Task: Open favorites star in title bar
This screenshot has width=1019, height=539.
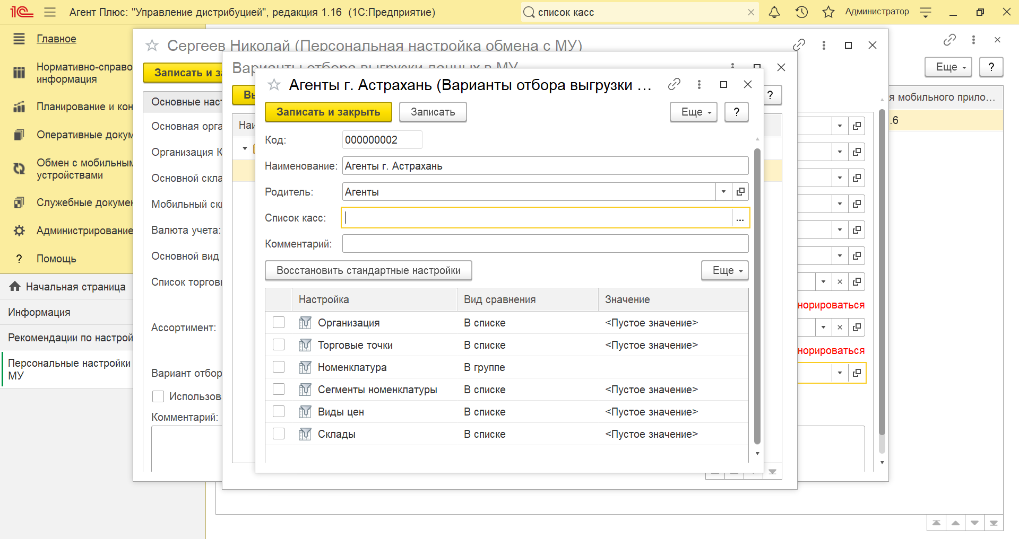Action: click(x=828, y=12)
